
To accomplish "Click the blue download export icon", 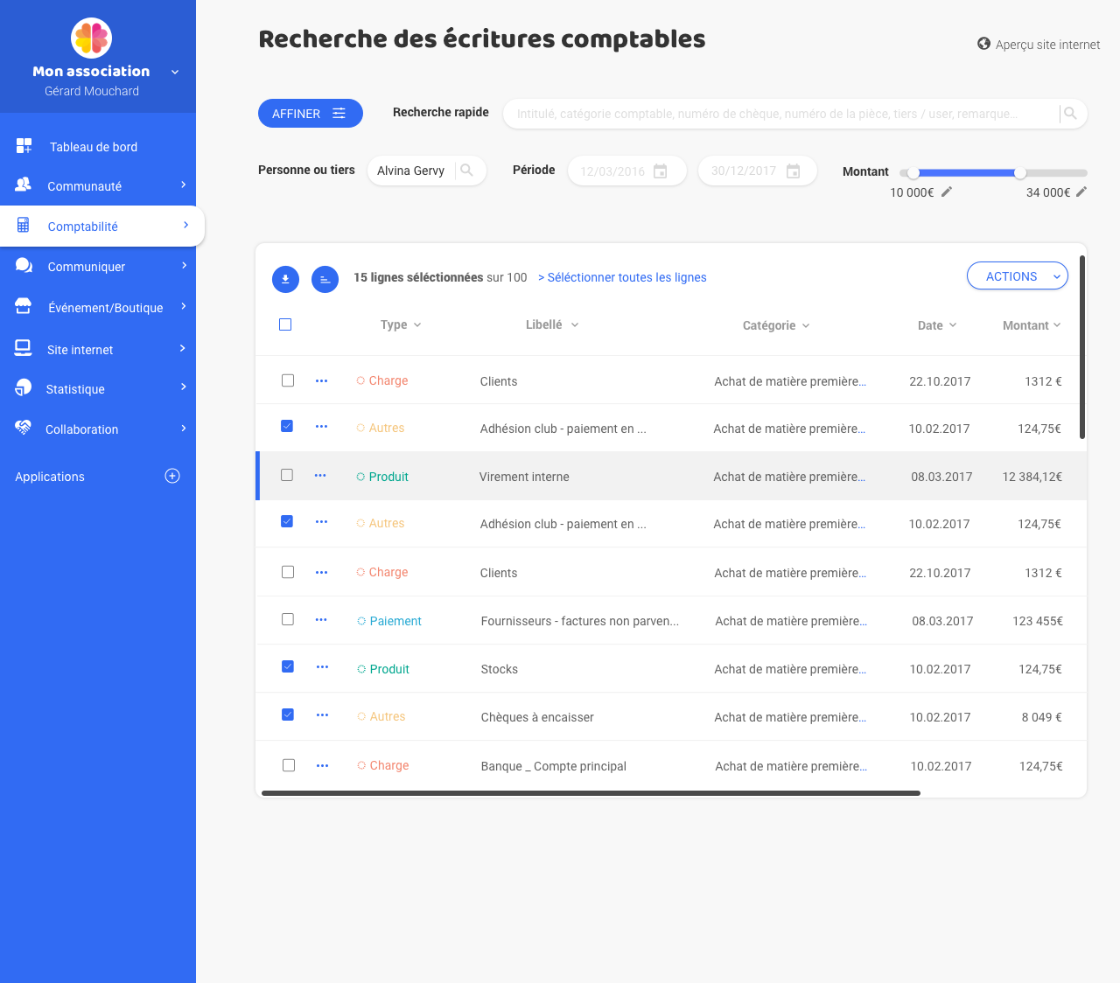I will click(x=285, y=279).
